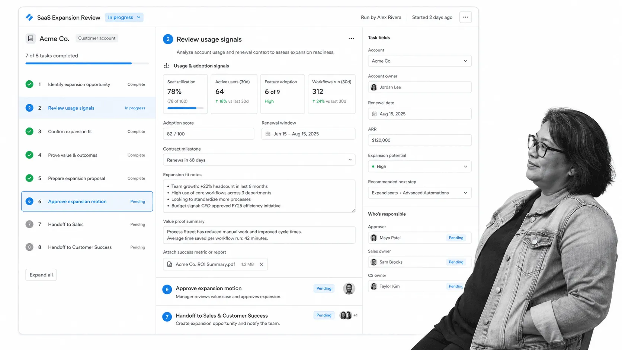Click resize handle of Expansion fit notes
The image size is (622, 350).
pyautogui.click(x=353, y=211)
